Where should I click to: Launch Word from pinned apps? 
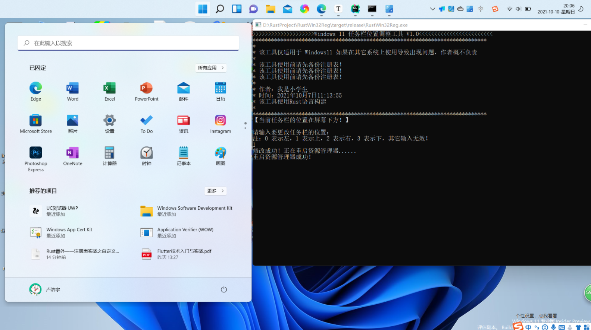[73, 92]
